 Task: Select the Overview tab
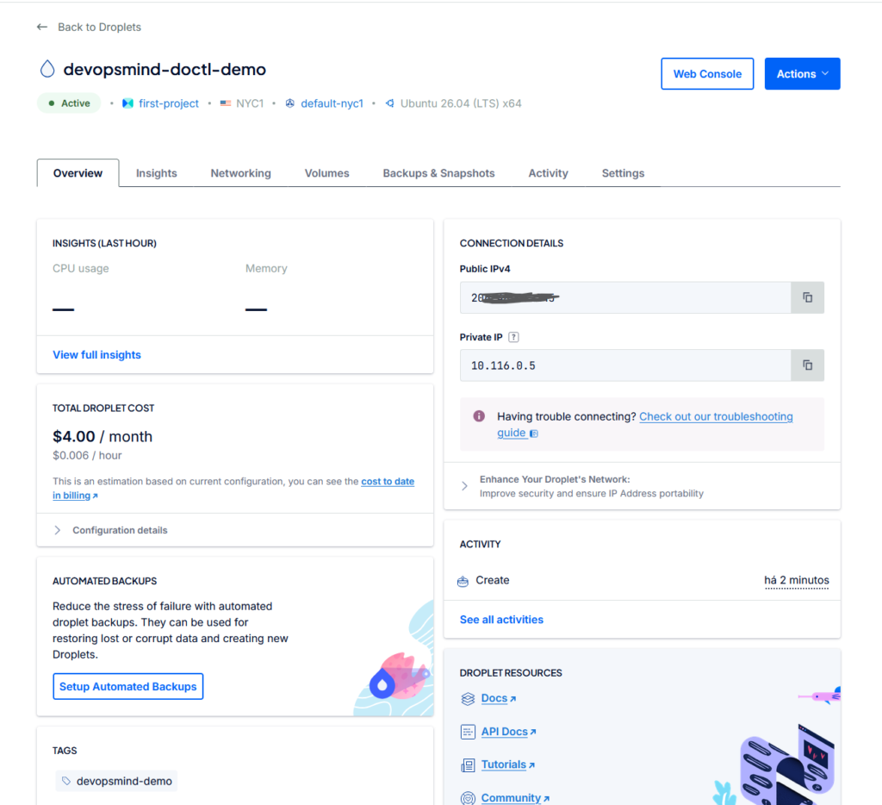(78, 173)
